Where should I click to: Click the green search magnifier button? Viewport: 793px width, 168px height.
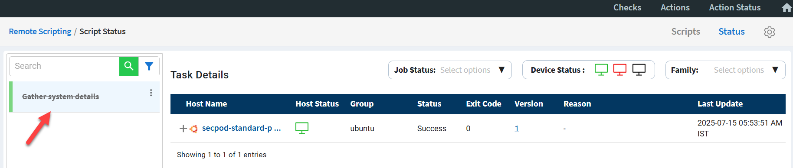coord(129,66)
